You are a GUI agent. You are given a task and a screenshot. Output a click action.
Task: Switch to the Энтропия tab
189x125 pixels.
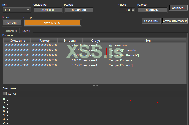tap(11, 31)
